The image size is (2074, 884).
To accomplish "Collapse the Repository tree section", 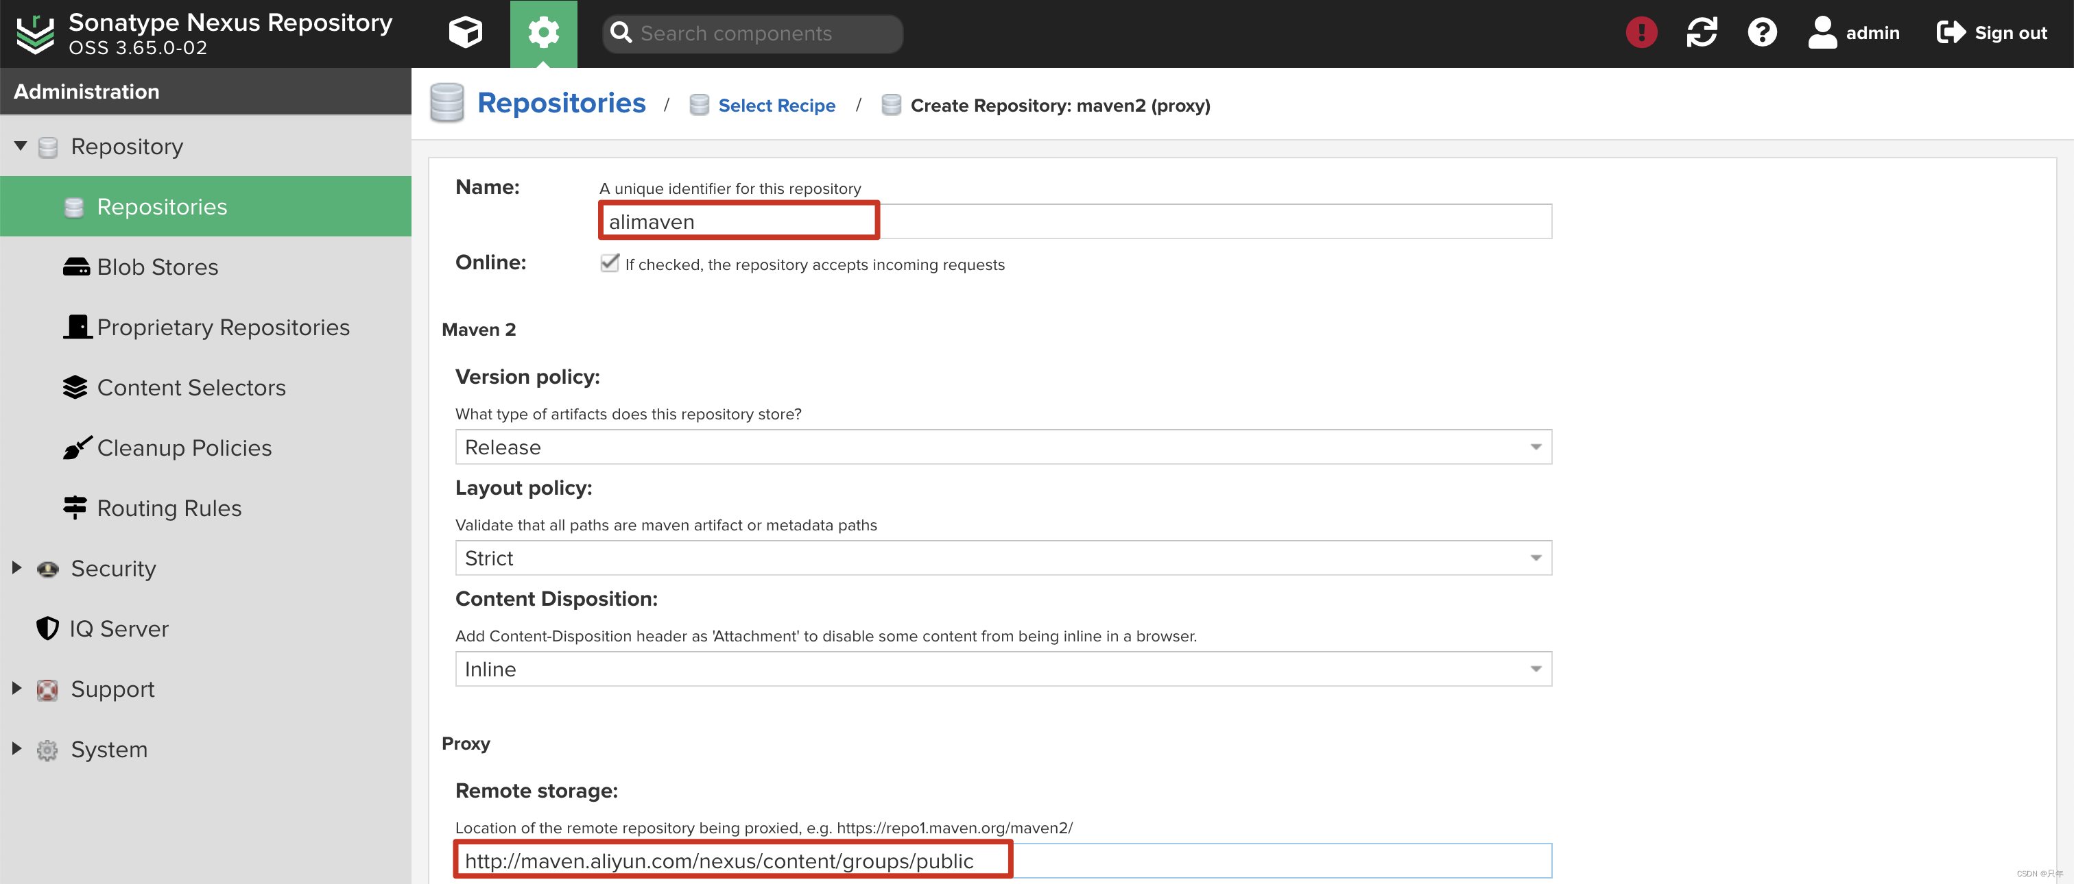I will click(x=21, y=147).
